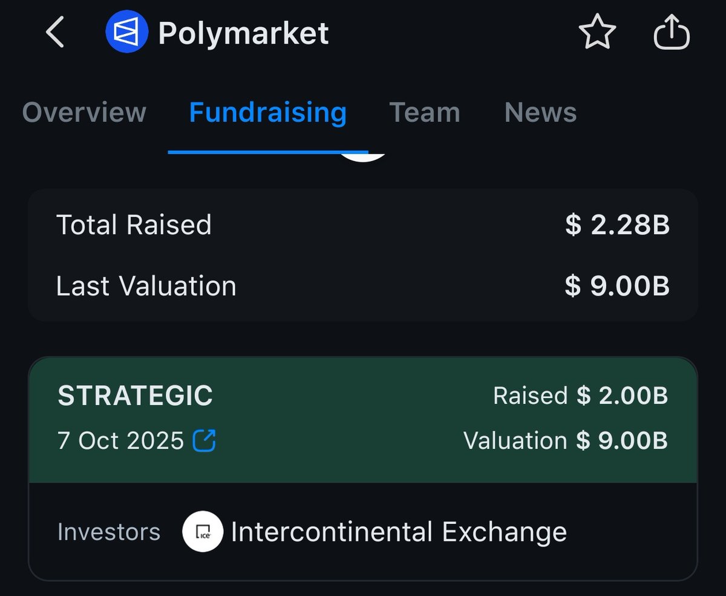Select the Valuation $ 9.00B in Strategic card
Screen dimensions: 726x596
coord(566,440)
